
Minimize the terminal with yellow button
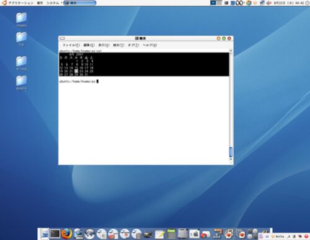point(218,38)
